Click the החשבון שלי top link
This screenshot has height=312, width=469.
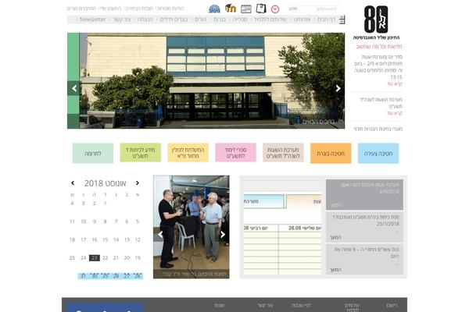tap(110, 9)
